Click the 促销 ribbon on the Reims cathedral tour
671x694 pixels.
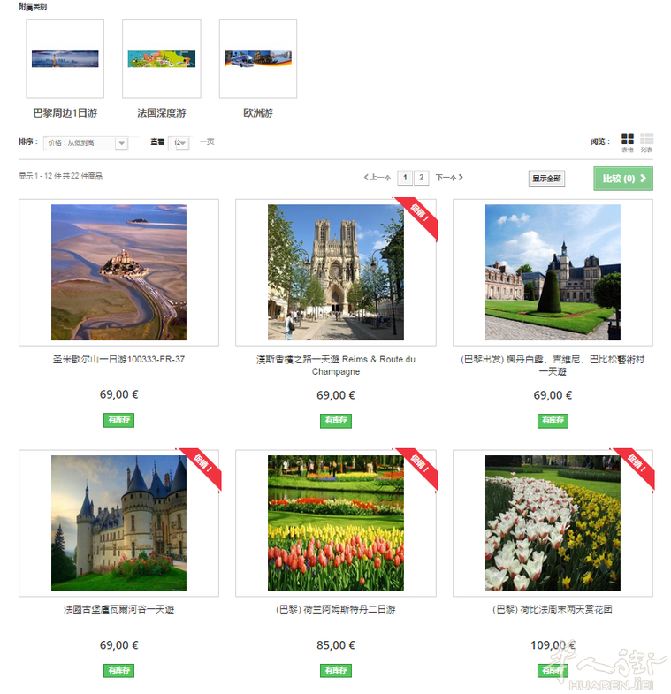(x=420, y=217)
